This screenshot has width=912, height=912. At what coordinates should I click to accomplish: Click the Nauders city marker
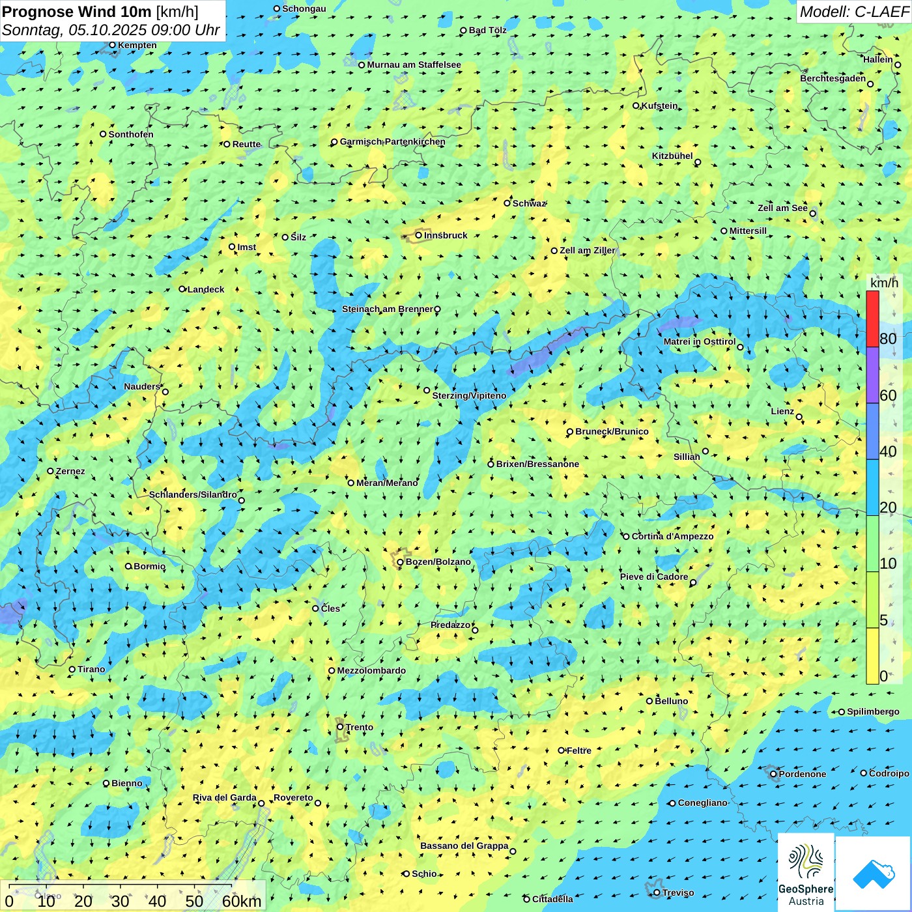pos(165,392)
